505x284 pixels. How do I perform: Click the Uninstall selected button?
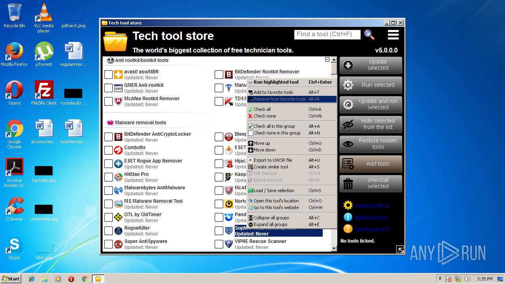pos(371,183)
